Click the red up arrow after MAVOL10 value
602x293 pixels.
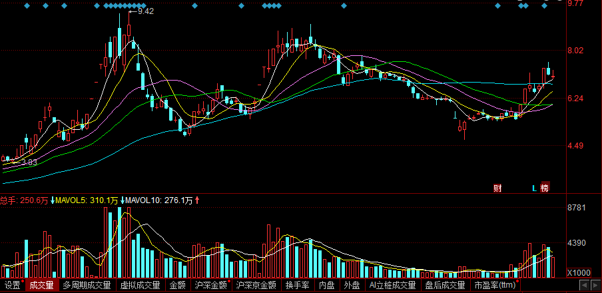[x=197, y=200]
